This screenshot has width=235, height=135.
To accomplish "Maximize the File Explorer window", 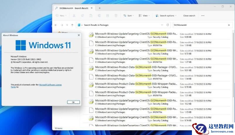I will (x=223, y=6).
